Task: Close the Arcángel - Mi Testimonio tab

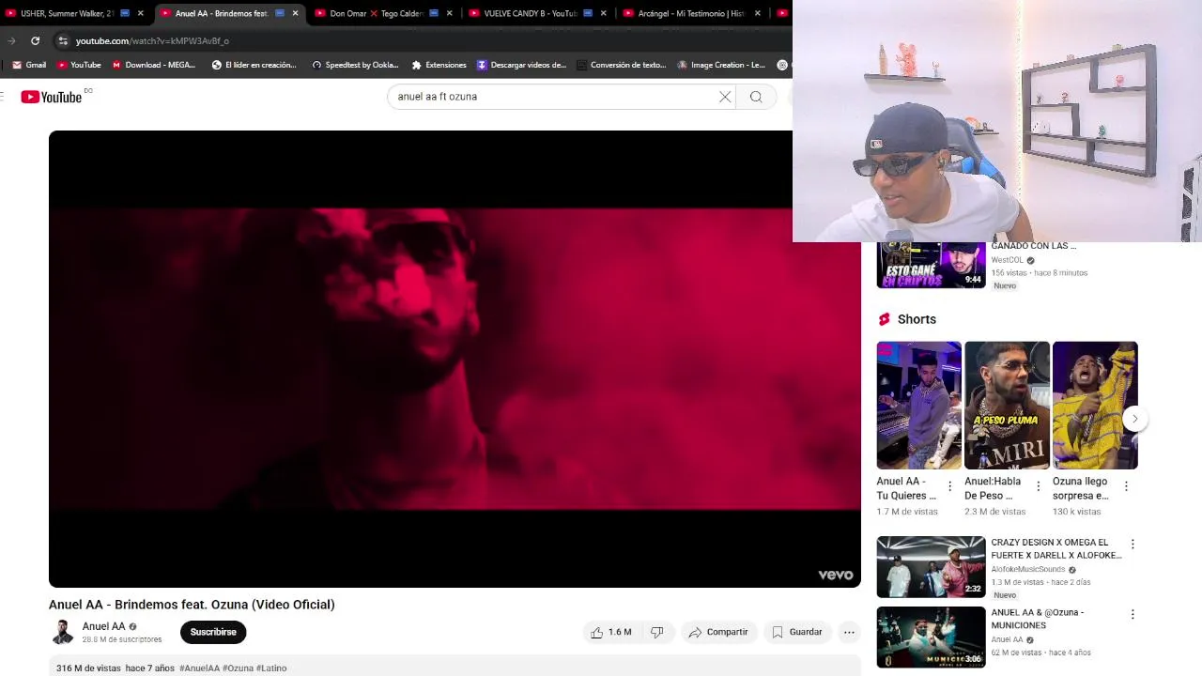Action: point(757,13)
